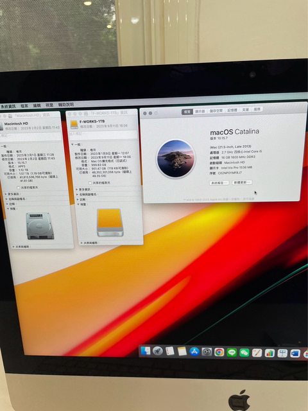The width and height of the screenshot is (308, 411).
Task: Expand 註解 section in F-WORKS-1TB info
Action: click(x=78, y=200)
